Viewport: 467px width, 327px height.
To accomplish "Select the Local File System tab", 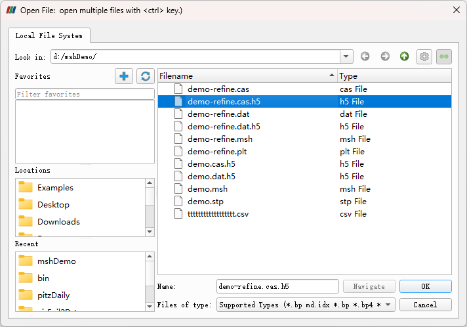I will point(49,35).
